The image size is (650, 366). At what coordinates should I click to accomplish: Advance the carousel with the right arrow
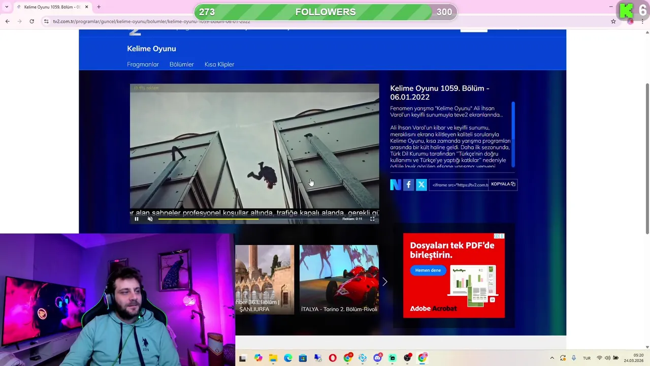(x=384, y=282)
